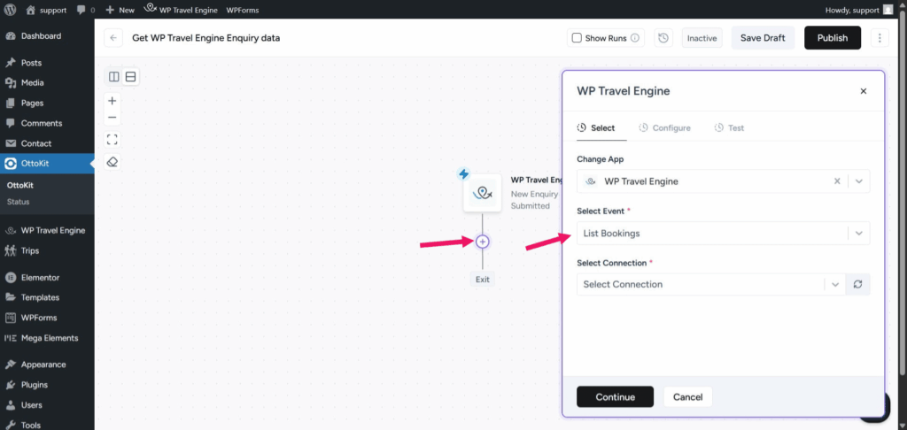Open the three-dot more options menu
This screenshot has width=907, height=430.
[x=880, y=38]
